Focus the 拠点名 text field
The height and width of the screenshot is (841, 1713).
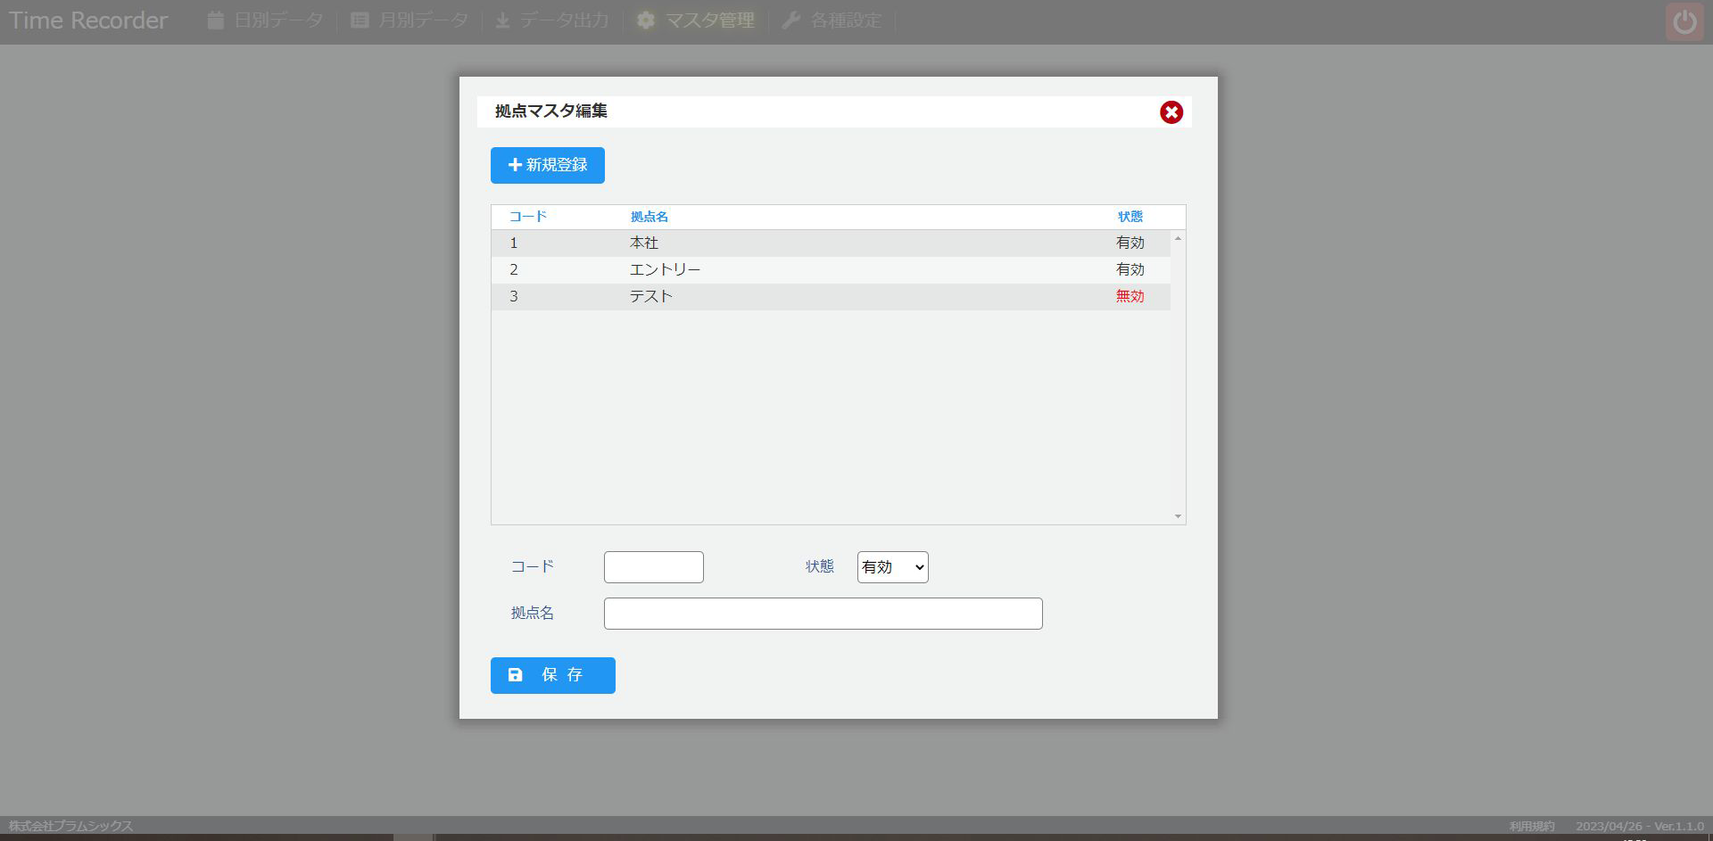823,614
